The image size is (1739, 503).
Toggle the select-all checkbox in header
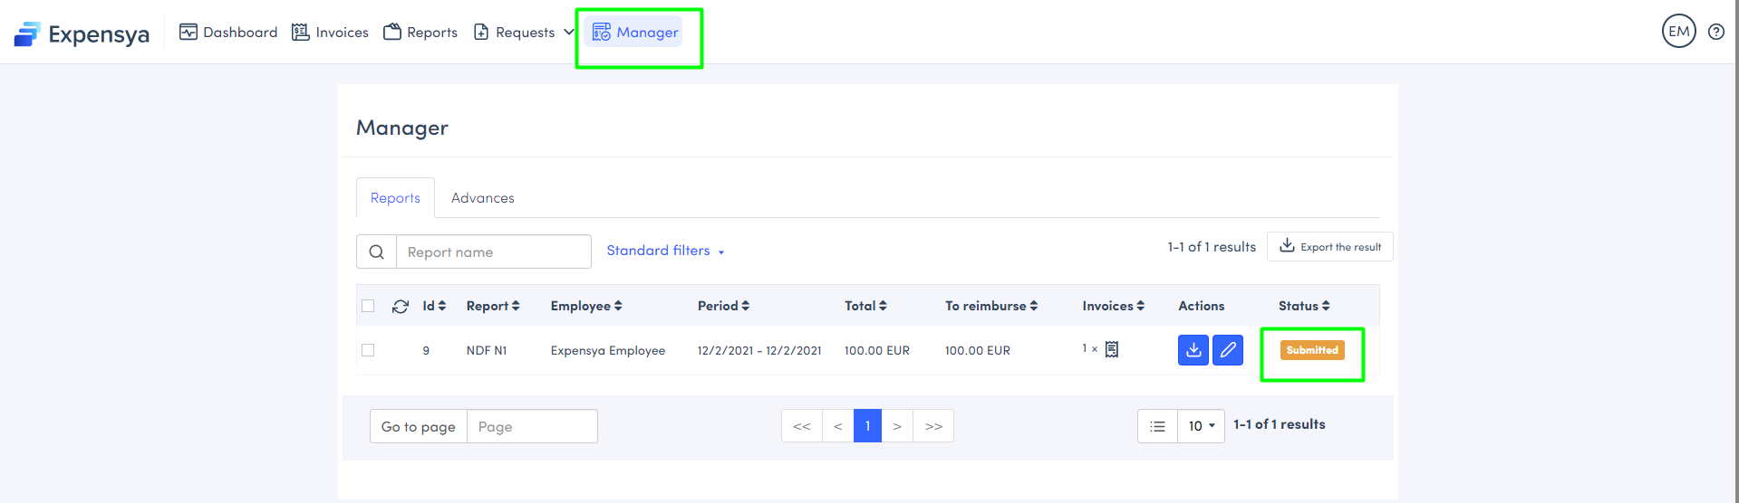(368, 306)
